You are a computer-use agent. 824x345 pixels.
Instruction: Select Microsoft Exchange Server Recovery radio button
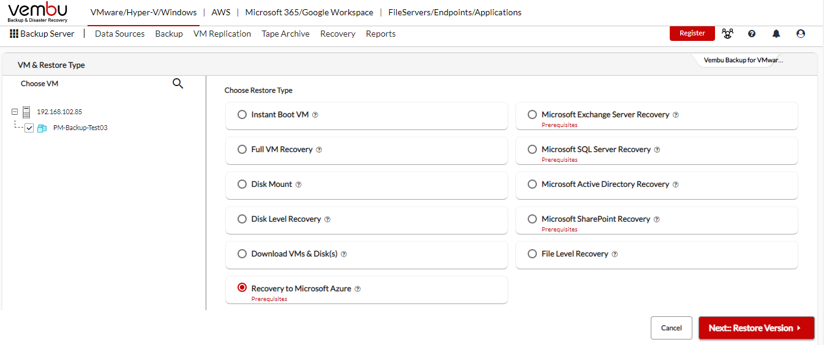(532, 114)
